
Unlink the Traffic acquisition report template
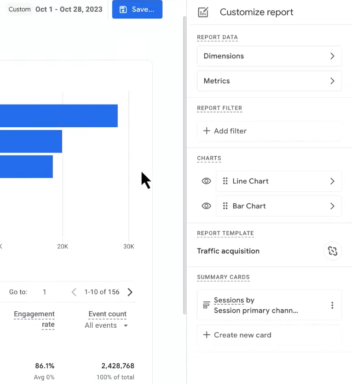(x=332, y=251)
